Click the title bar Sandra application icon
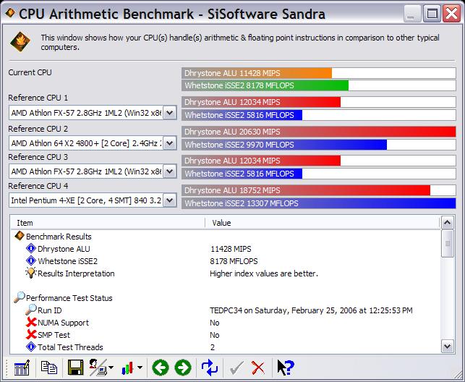465x382 pixels. point(10,13)
